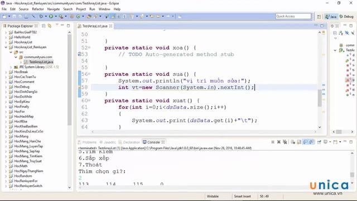Click the Save toolbar icon
This screenshot has width=357, height=201.
15,16
